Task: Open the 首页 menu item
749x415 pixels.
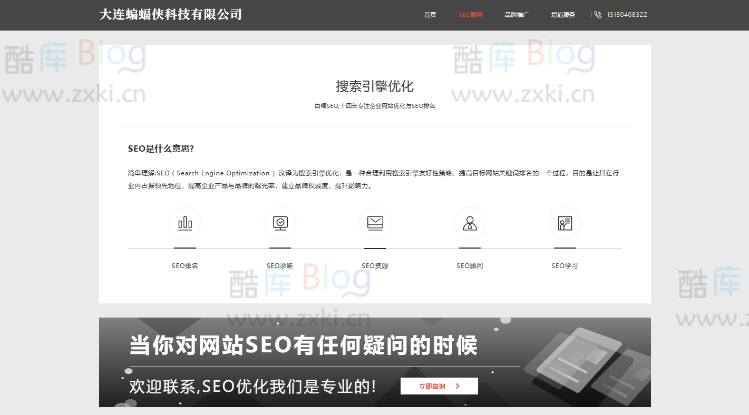Action: point(429,14)
